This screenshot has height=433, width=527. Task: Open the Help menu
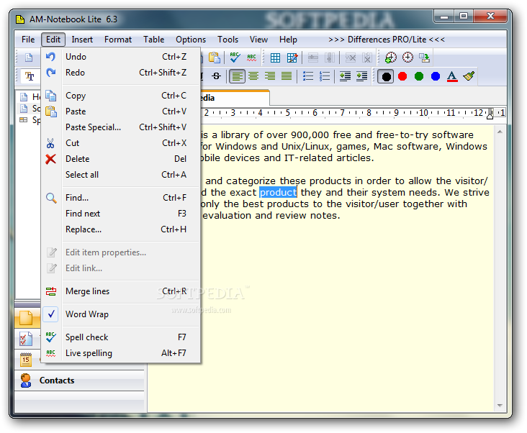pyautogui.click(x=288, y=40)
